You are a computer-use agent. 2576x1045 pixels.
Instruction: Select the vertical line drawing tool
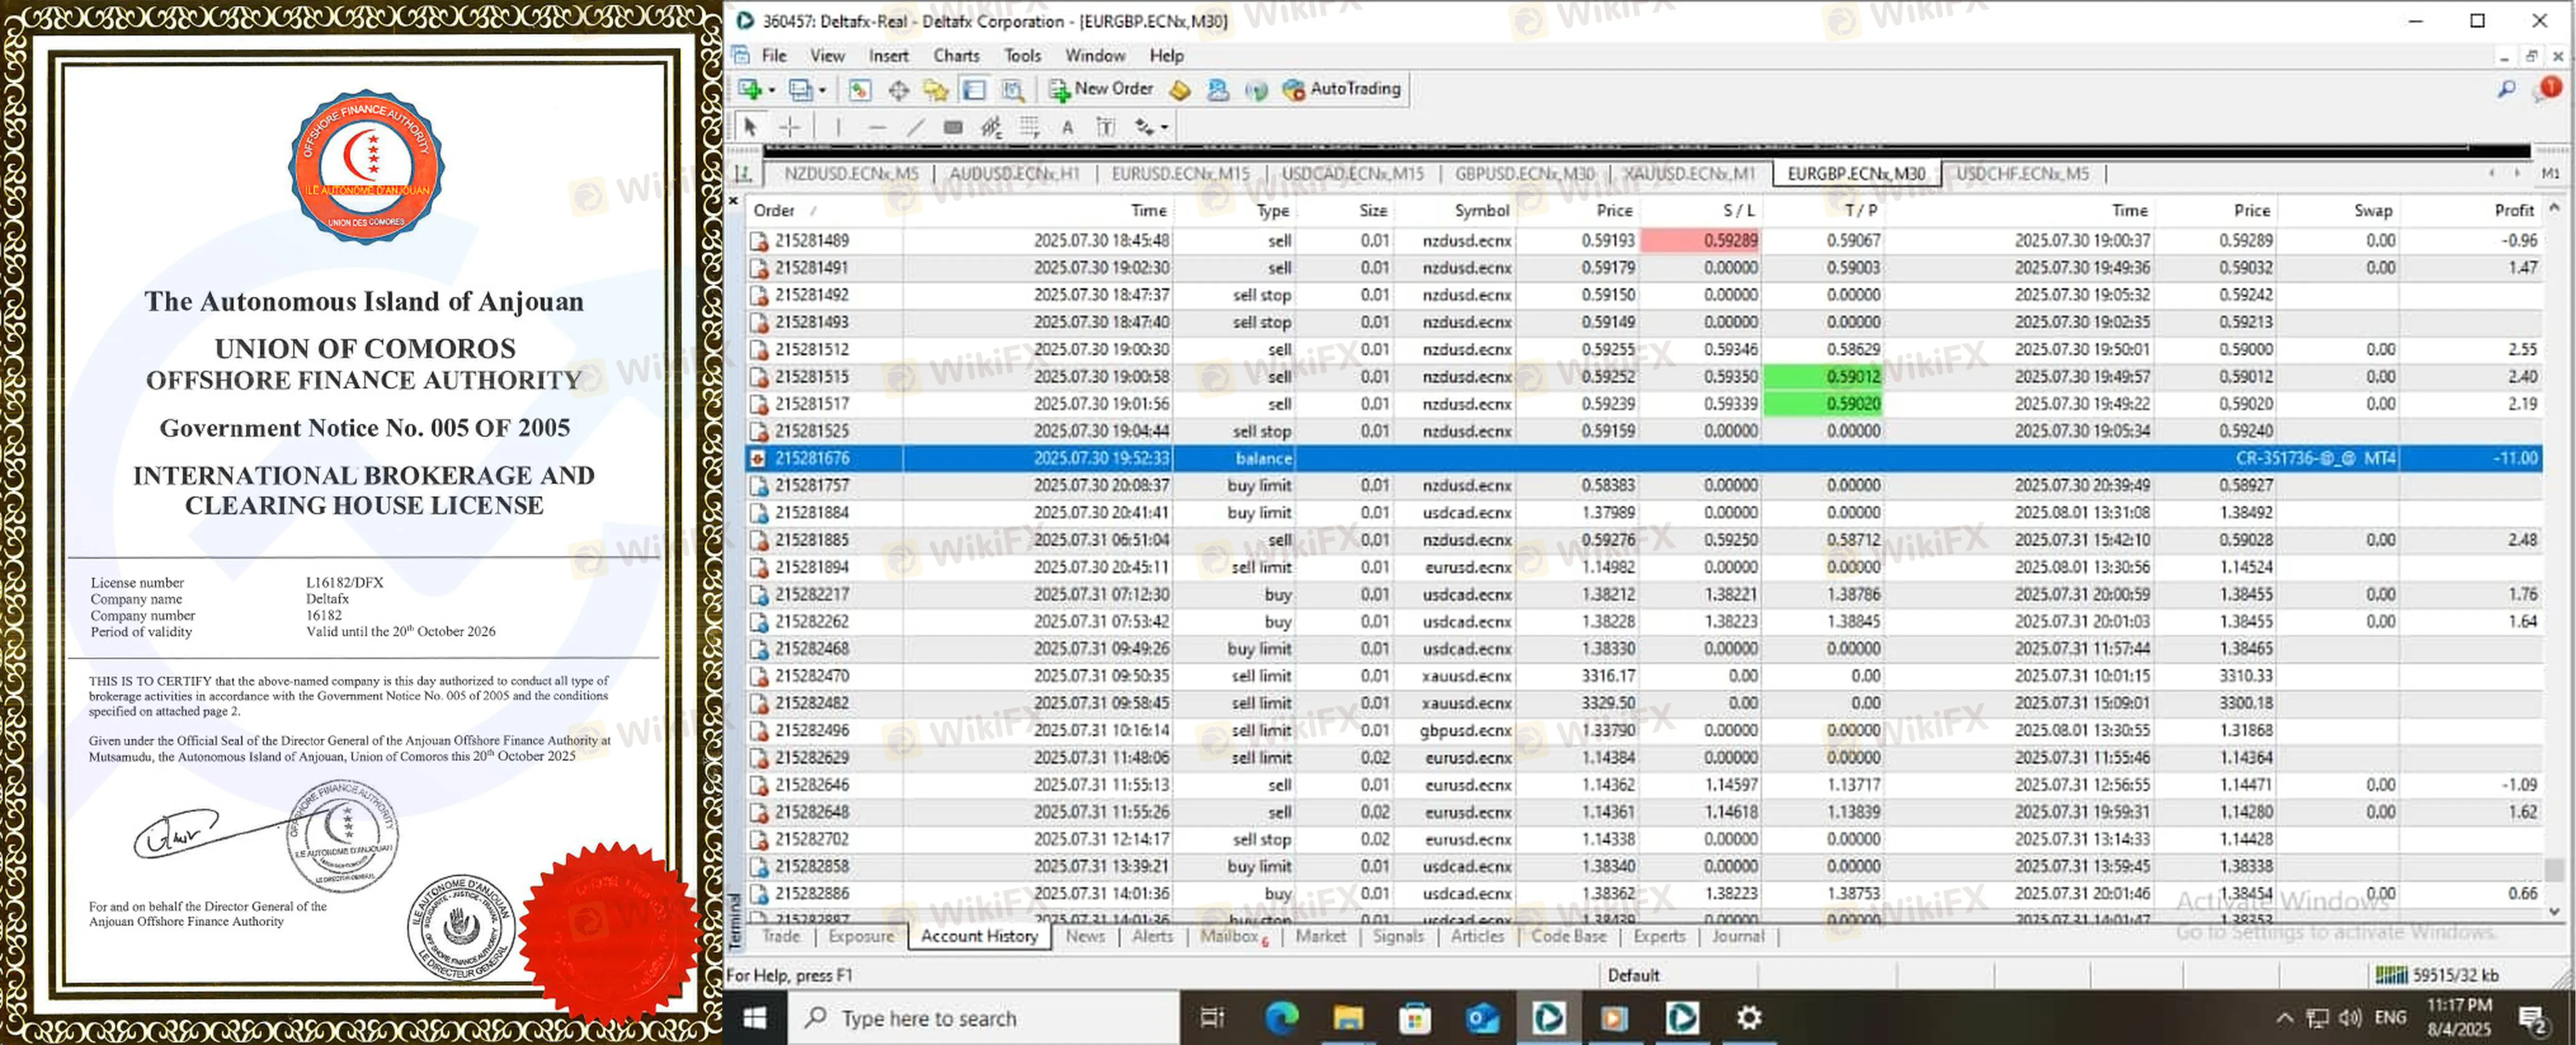point(838,127)
